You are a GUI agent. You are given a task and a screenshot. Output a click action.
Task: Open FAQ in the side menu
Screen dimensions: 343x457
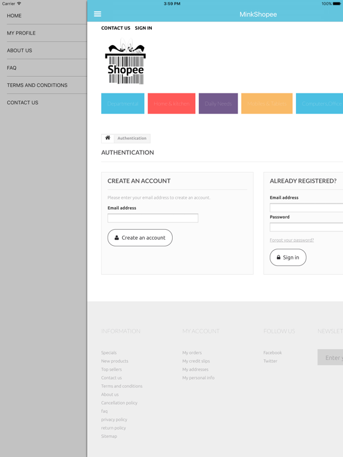point(12,68)
